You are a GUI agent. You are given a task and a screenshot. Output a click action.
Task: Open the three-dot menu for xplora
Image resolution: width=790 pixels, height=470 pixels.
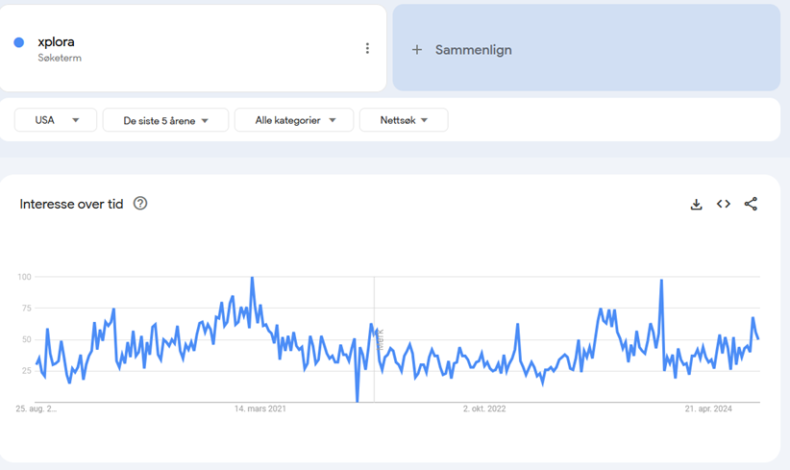pos(367,48)
